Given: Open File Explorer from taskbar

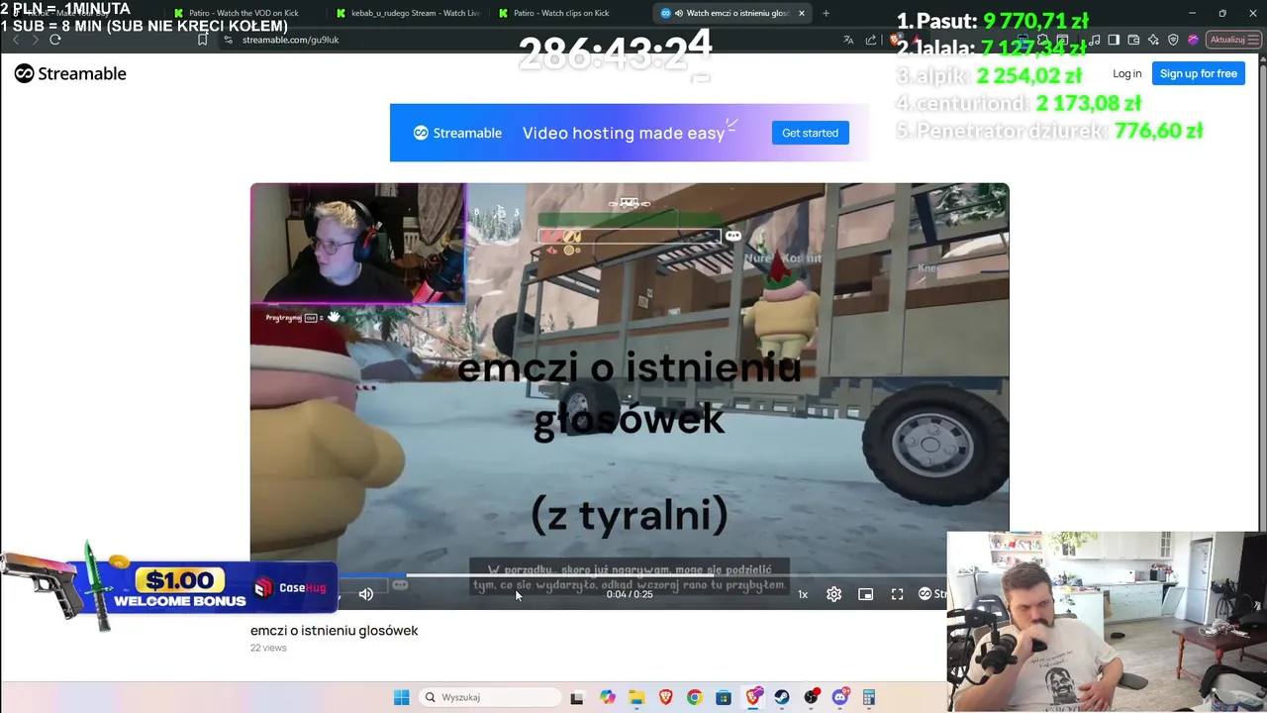Looking at the screenshot, I should (636, 697).
